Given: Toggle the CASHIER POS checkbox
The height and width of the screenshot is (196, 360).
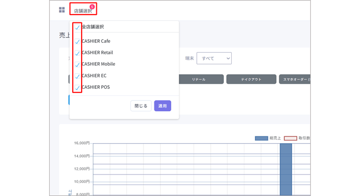Looking at the screenshot, I should [x=77, y=88].
